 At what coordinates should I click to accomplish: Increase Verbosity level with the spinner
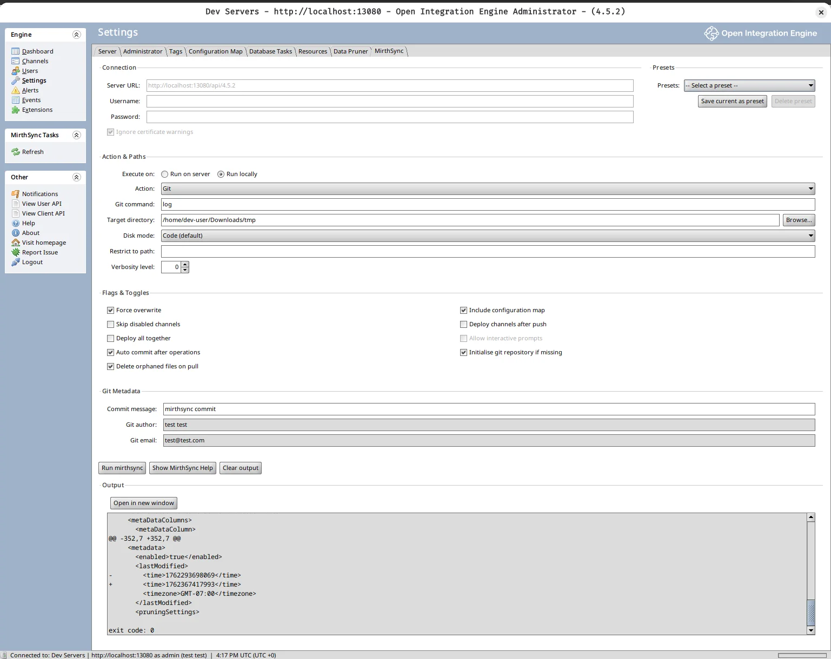pos(184,264)
